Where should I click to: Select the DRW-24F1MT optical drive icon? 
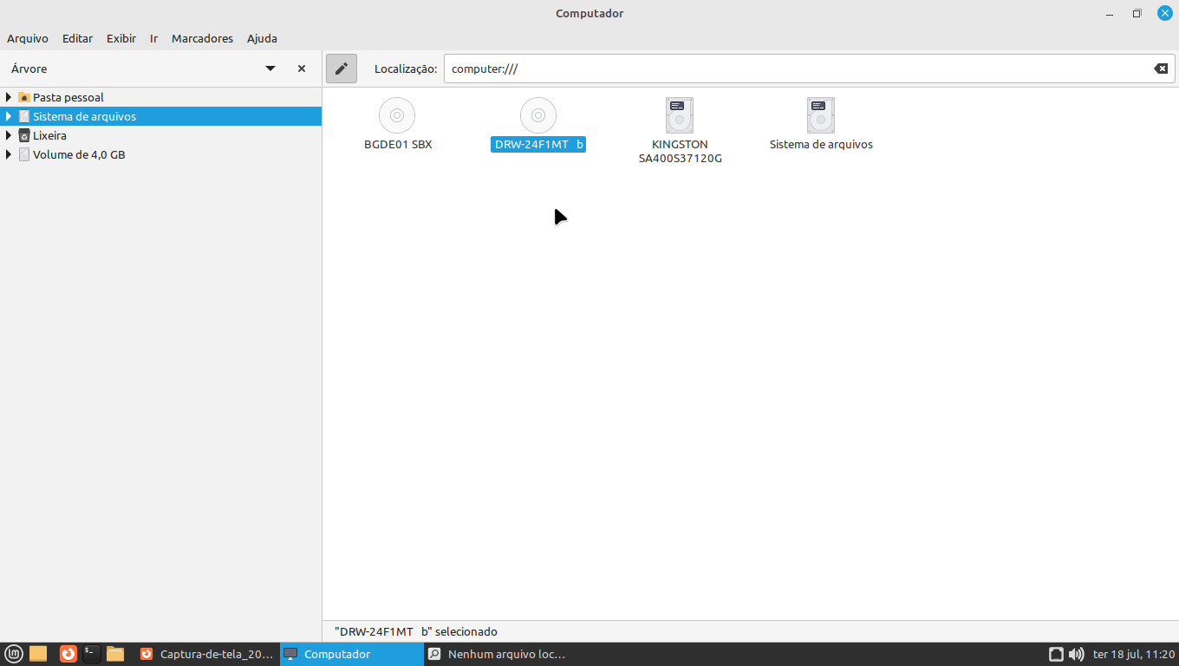[538, 115]
